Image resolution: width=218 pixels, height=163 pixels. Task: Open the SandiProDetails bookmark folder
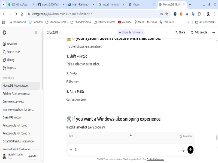[57, 22]
